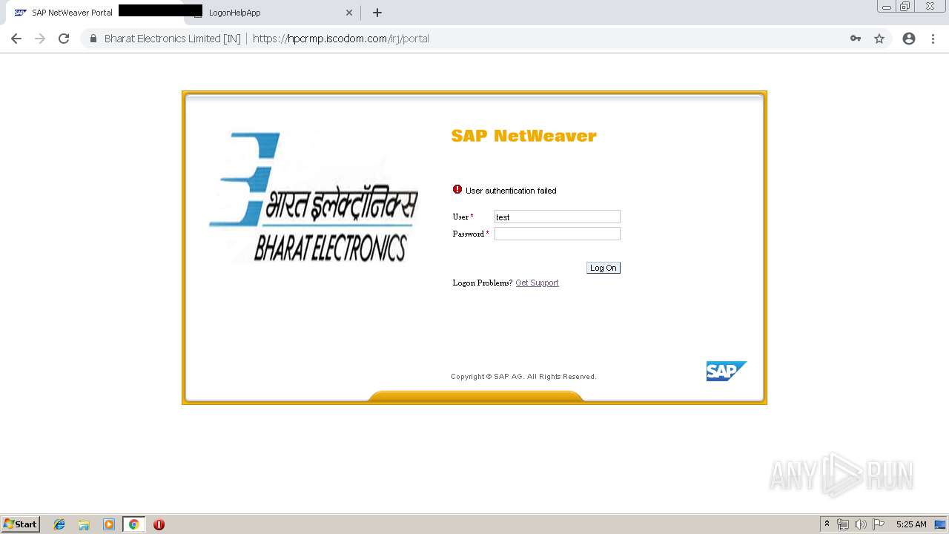View site security lock info
The height and width of the screenshot is (534, 949).
click(x=93, y=39)
